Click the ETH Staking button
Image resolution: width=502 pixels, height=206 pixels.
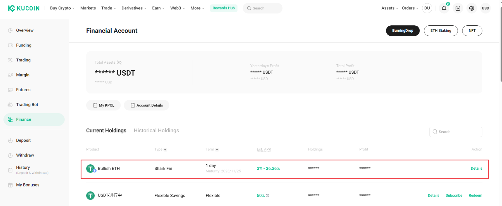click(x=441, y=31)
